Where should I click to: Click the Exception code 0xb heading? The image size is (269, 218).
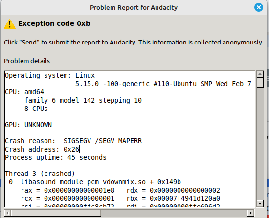point(54,23)
